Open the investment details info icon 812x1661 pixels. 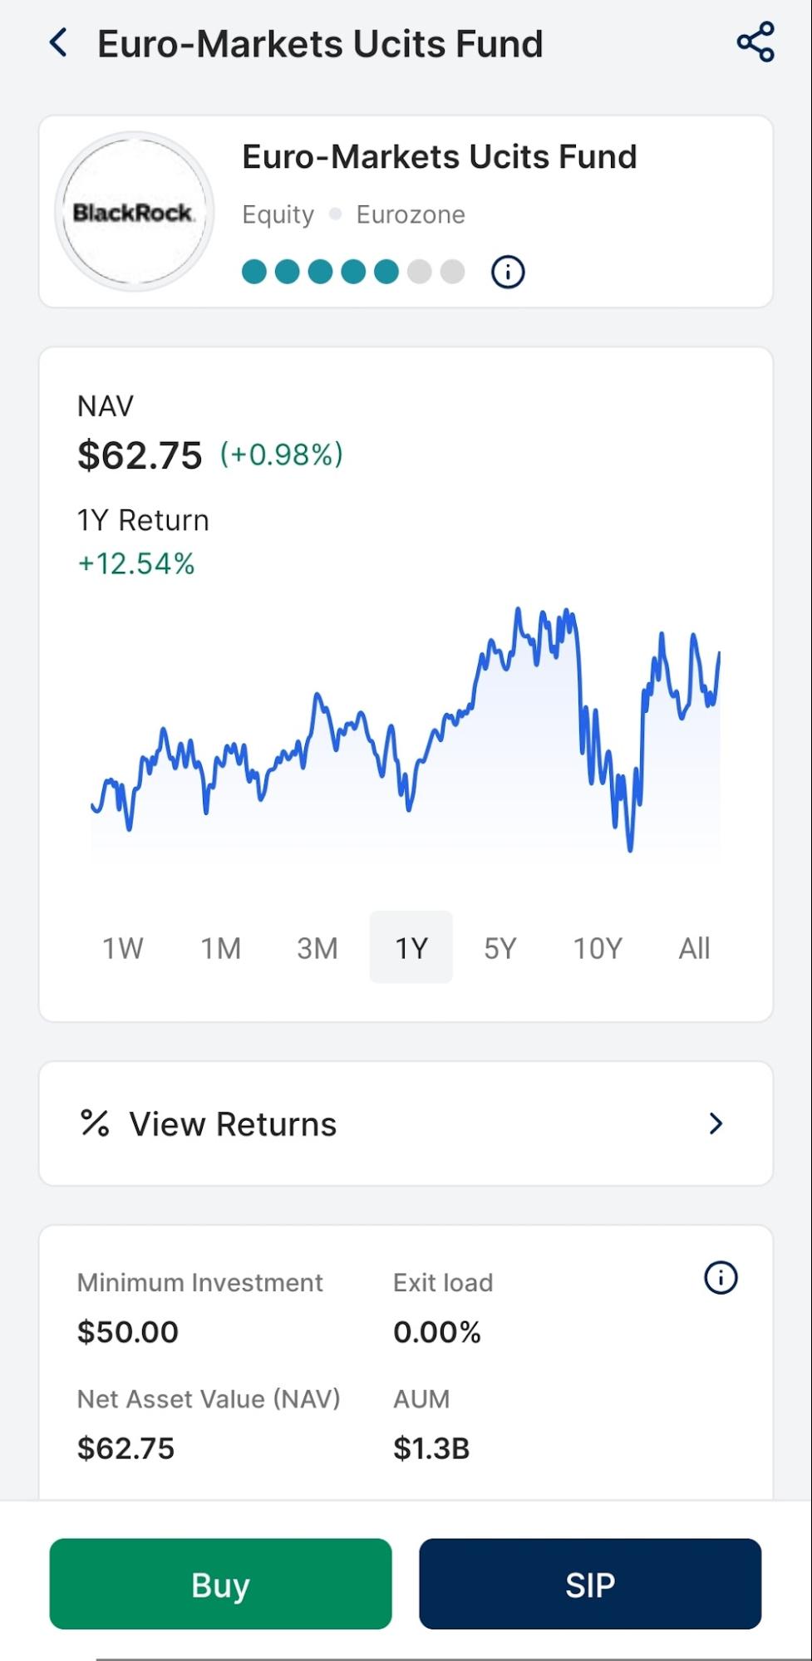point(721,1278)
